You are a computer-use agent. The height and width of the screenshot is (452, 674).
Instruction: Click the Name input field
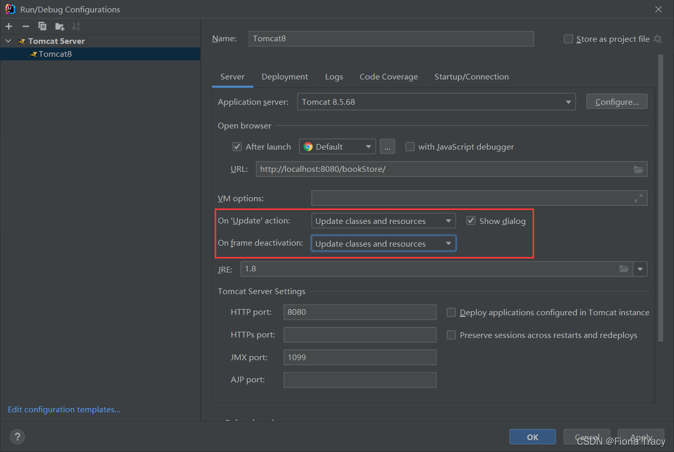point(391,39)
